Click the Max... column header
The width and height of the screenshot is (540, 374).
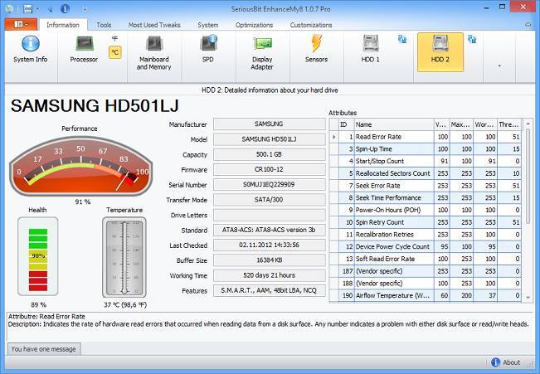coord(461,124)
